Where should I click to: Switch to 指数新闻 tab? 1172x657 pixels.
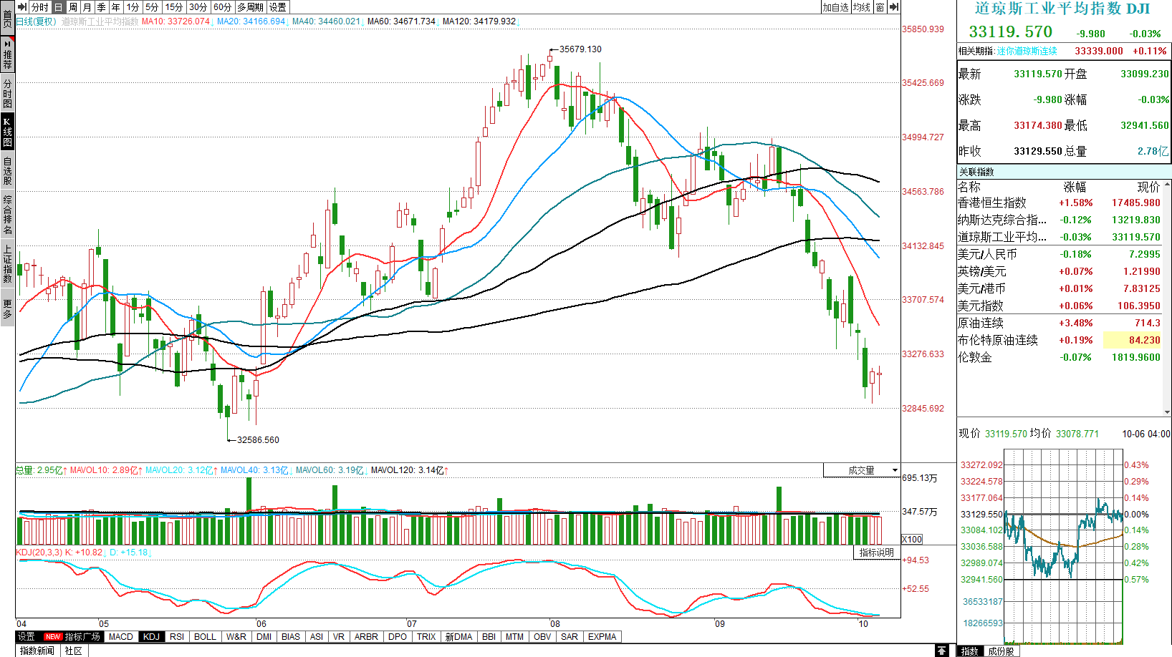(x=37, y=651)
